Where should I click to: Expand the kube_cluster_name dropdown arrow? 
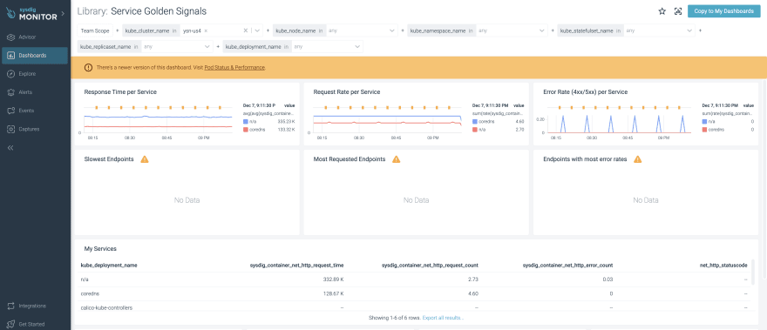[x=257, y=30]
